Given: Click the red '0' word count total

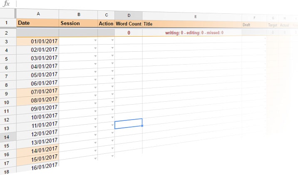Looking at the screenshot, I should (x=129, y=33).
